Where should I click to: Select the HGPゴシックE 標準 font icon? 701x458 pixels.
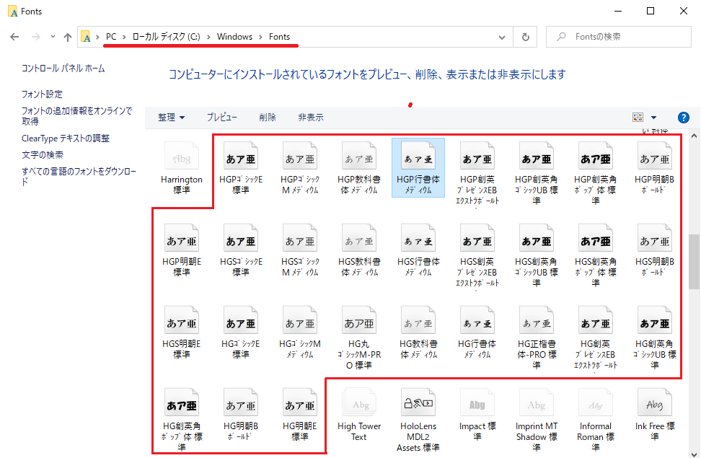coord(241,156)
